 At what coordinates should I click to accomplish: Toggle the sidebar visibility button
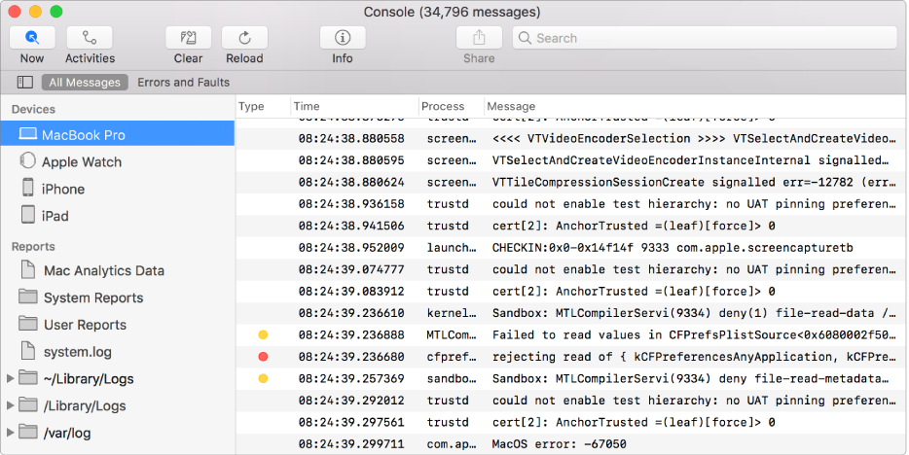click(25, 83)
